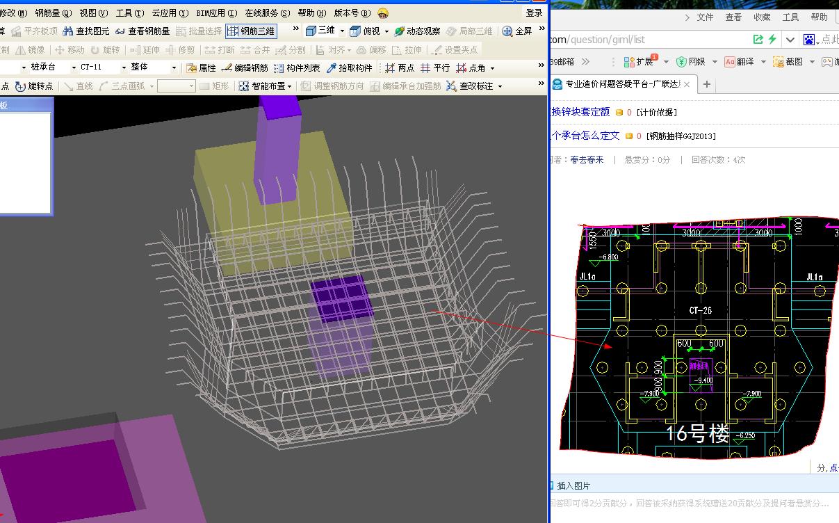Open 构件列表 component list
The height and width of the screenshot is (523, 839).
point(297,67)
